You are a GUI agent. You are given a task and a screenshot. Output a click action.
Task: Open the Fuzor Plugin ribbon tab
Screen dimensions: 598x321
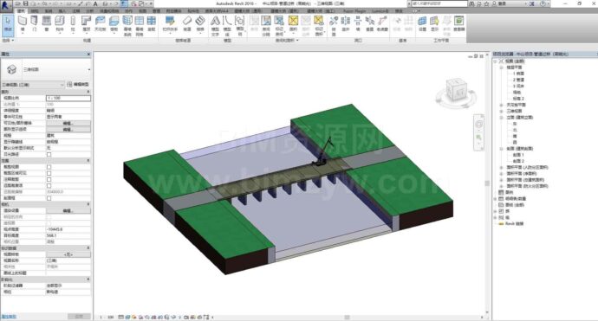(354, 11)
